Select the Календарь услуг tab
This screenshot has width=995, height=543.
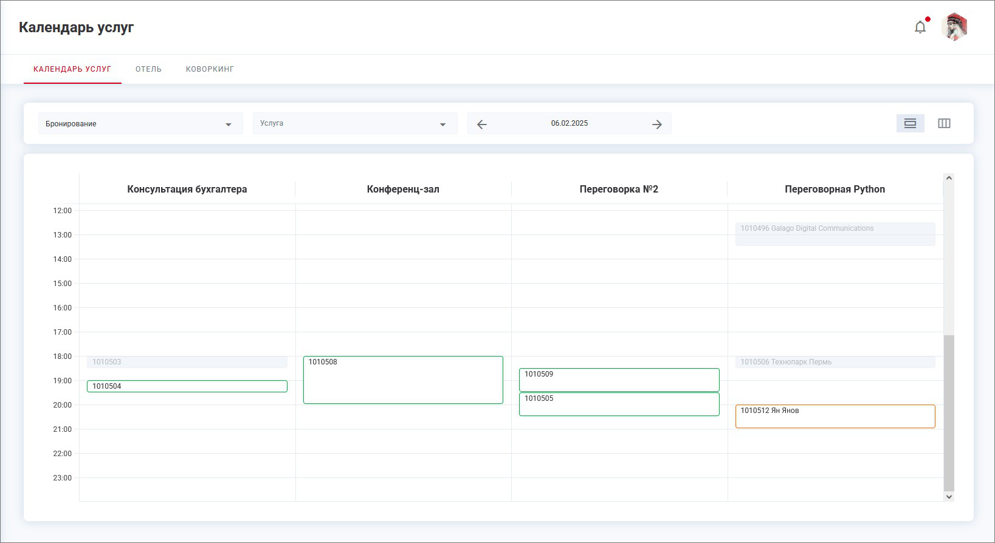[x=72, y=69]
